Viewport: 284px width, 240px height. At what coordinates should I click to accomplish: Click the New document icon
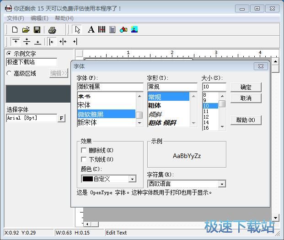click(x=15, y=30)
